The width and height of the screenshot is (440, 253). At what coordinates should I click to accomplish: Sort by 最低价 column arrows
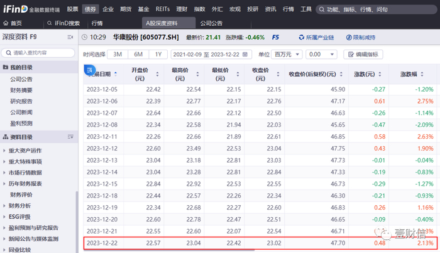point(238,74)
